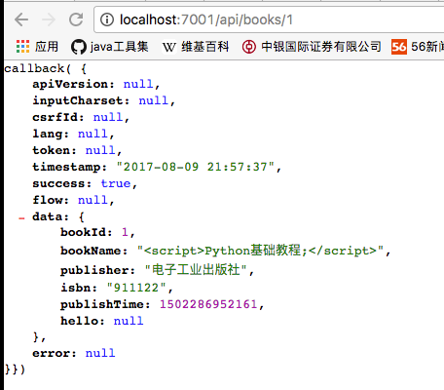This screenshot has height=390, width=444.
Task: Open the 应用 bookmark label
Action: click(47, 47)
